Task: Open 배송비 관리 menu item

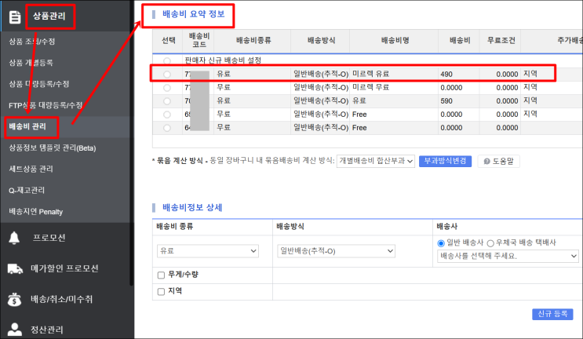Action: tap(27, 126)
